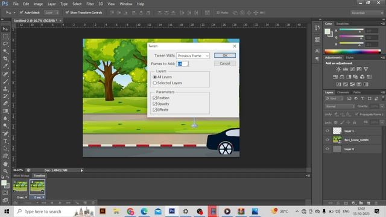Toggle the Auto-Select checkbox
The height and width of the screenshot is (217, 386).
click(22, 12)
